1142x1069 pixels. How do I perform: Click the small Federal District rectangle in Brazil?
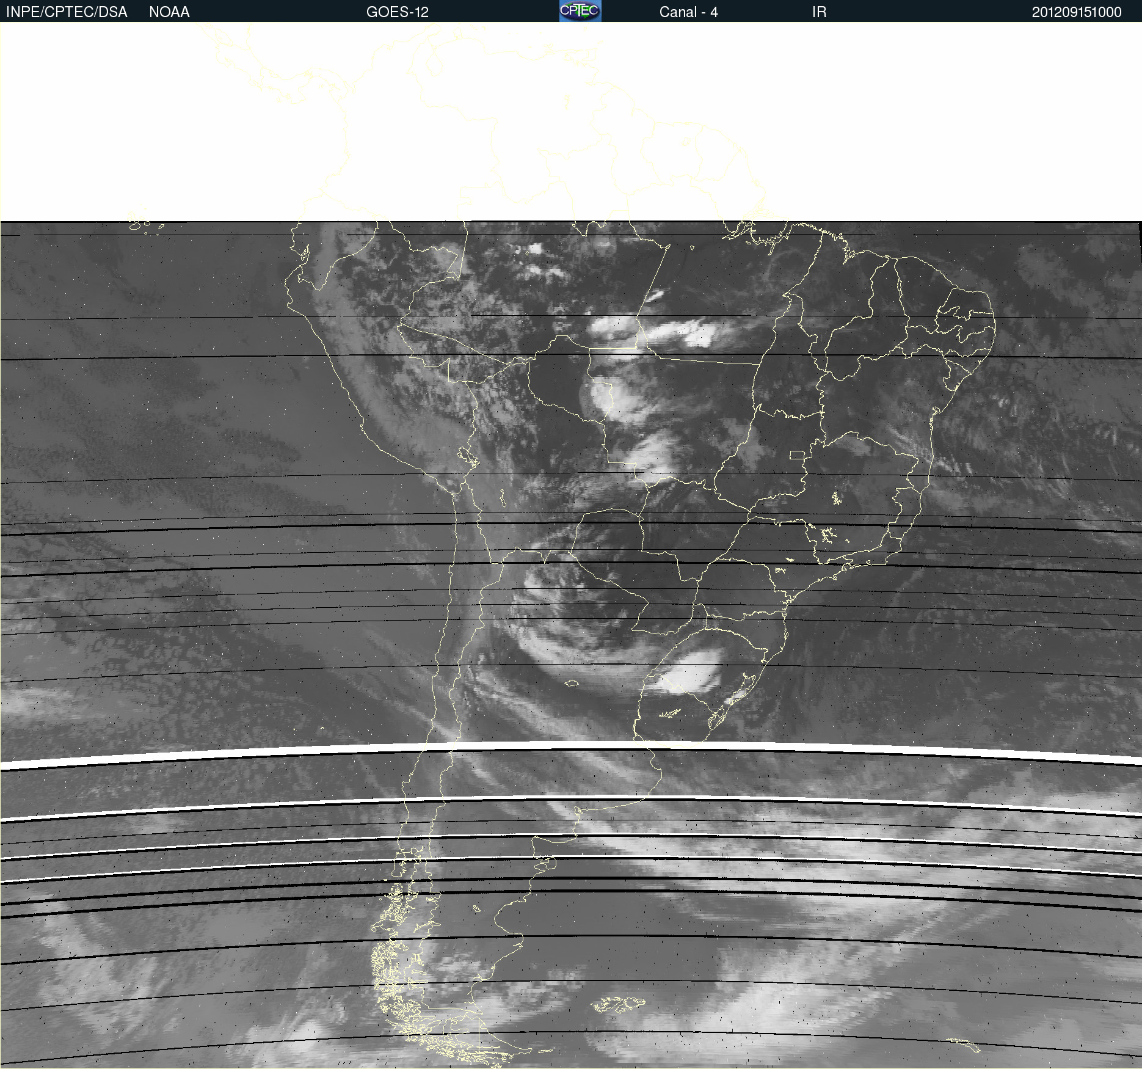point(797,454)
